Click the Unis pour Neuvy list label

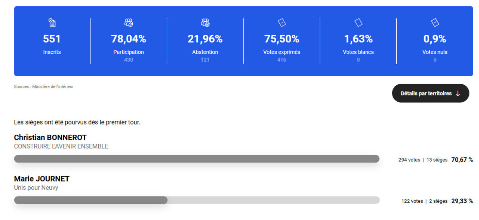point(36,188)
